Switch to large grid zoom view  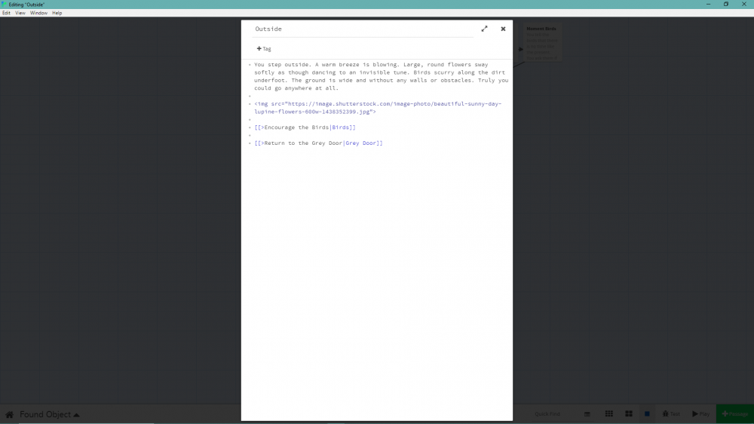tap(628, 414)
